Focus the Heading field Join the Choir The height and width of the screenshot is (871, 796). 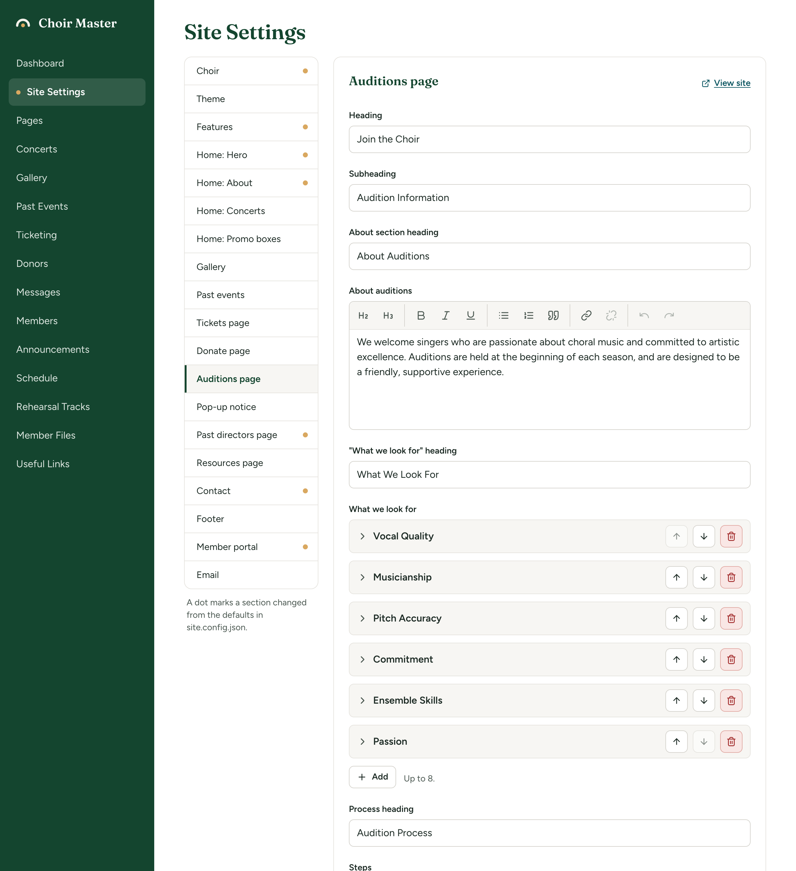click(549, 139)
